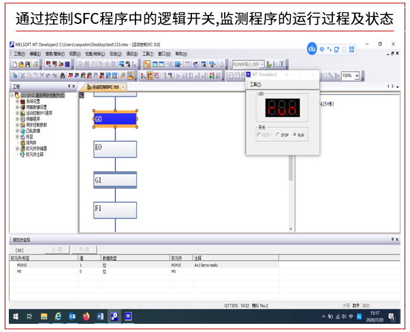Expand the 伺服数据设置 tree node
Screen dimensions: 410x332
[17, 107]
